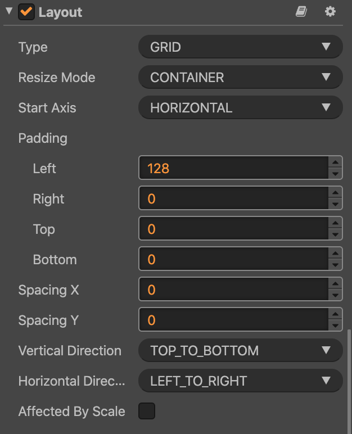This screenshot has width=352, height=434.
Task: Open the Vertical Direction dropdown
Action: pyautogui.click(x=240, y=351)
